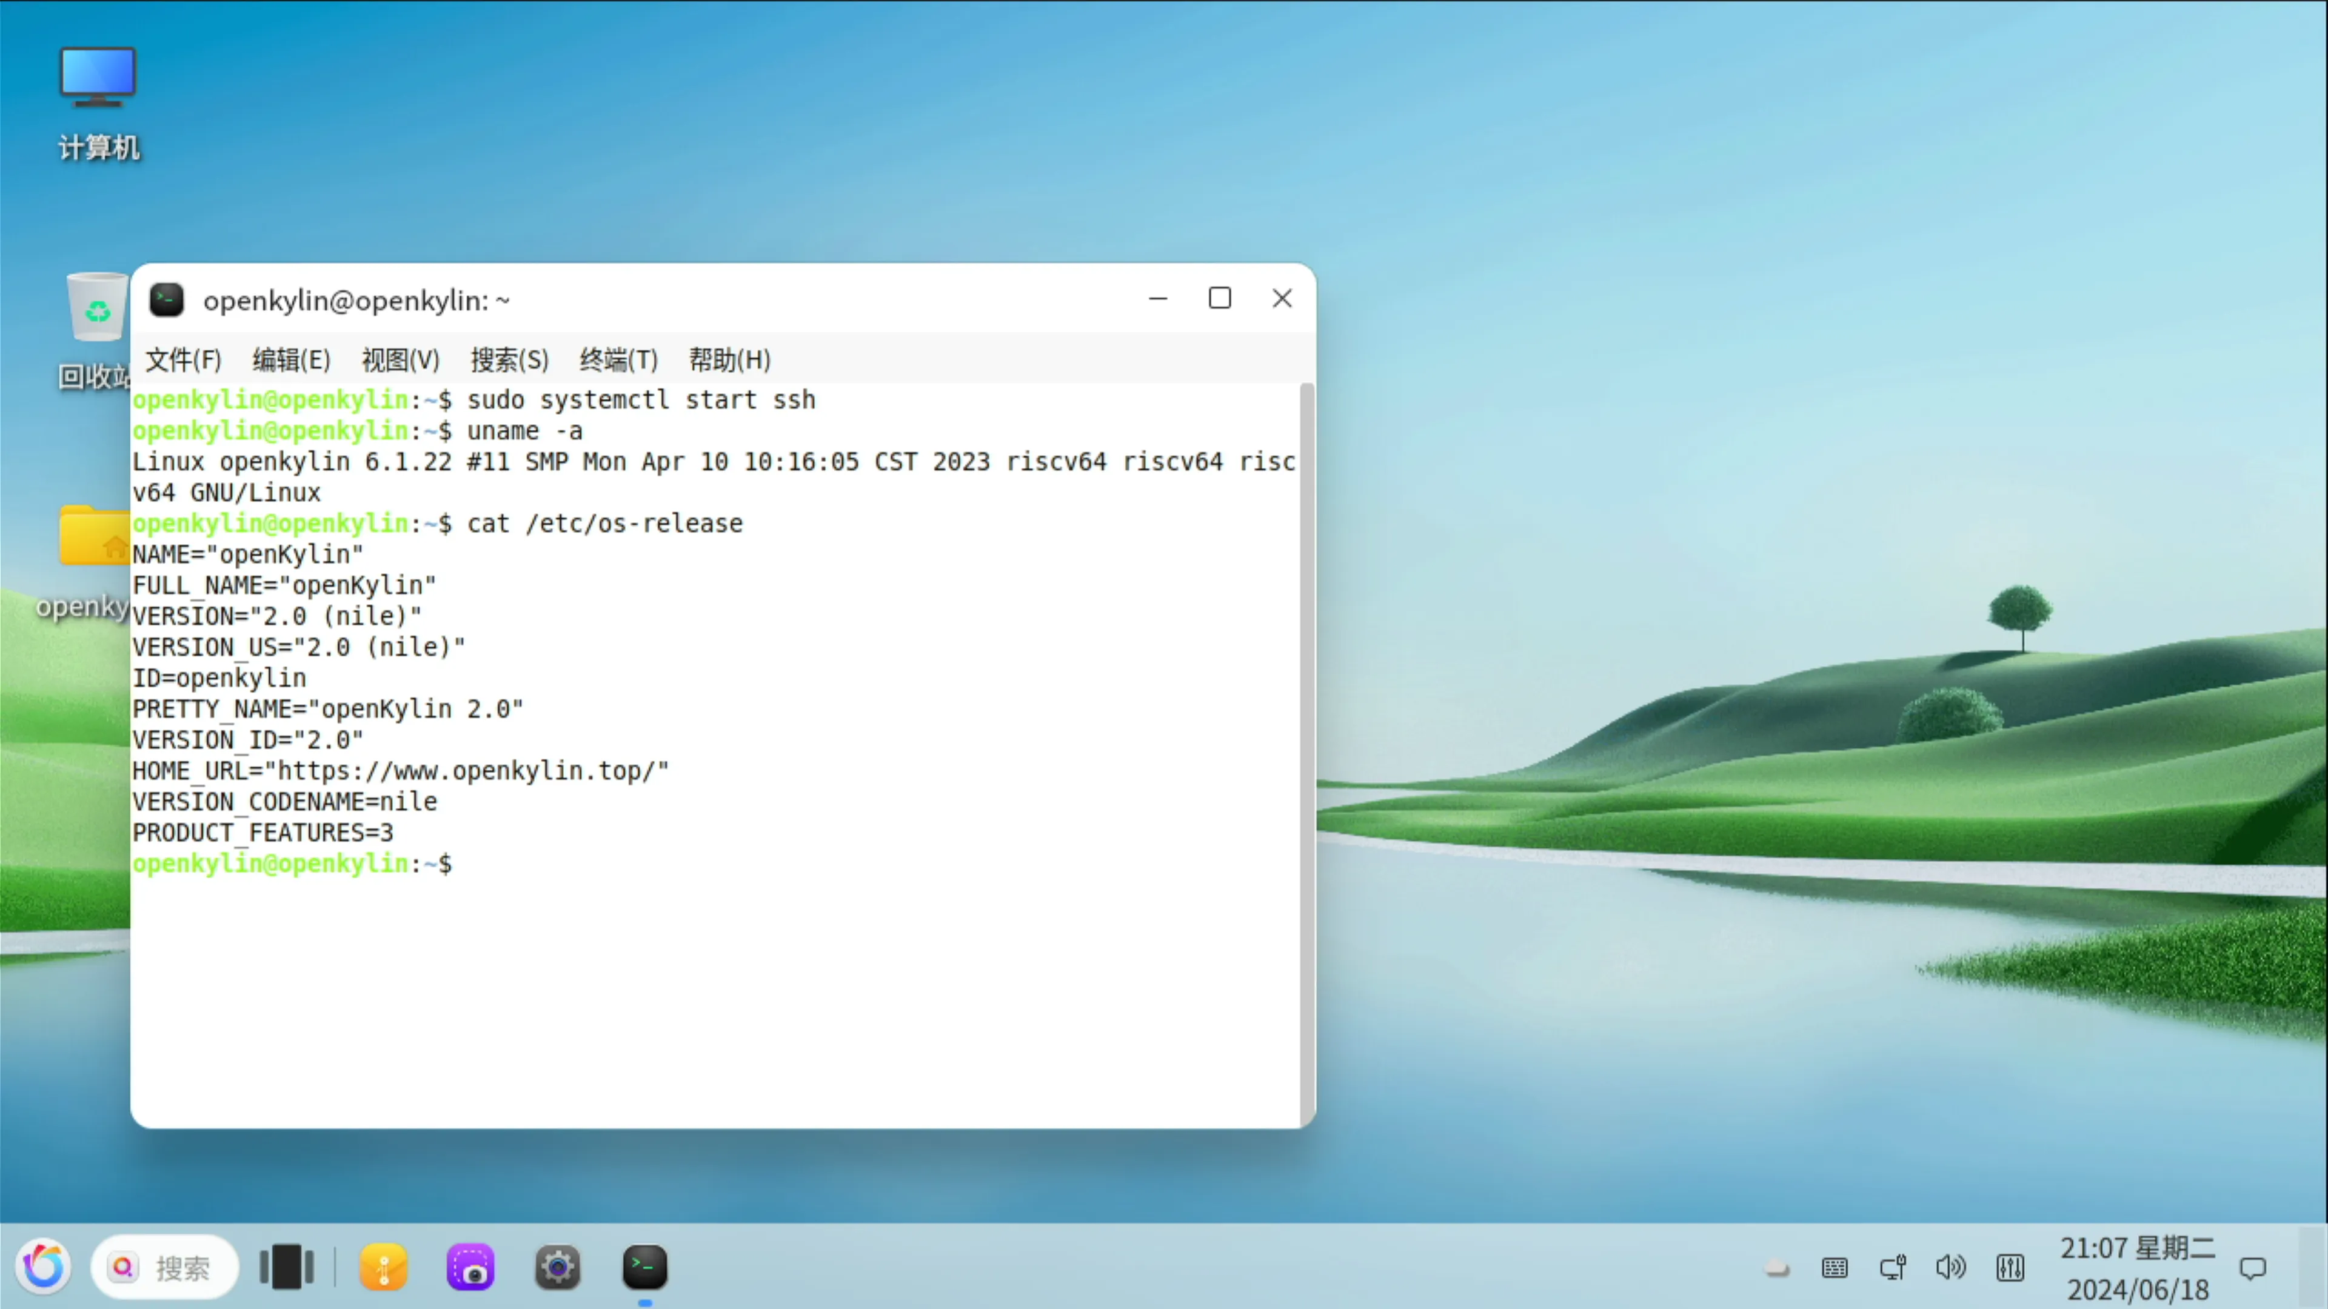Open the virtual keyboard from system tray
Image resolution: width=2328 pixels, height=1309 pixels.
[1835, 1267]
